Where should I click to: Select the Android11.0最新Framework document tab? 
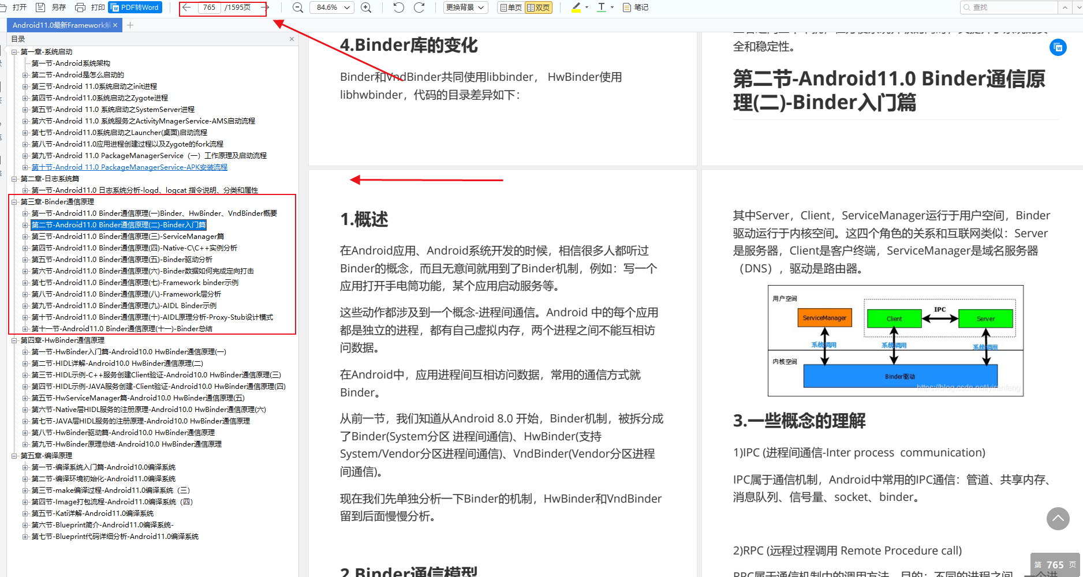(61, 25)
